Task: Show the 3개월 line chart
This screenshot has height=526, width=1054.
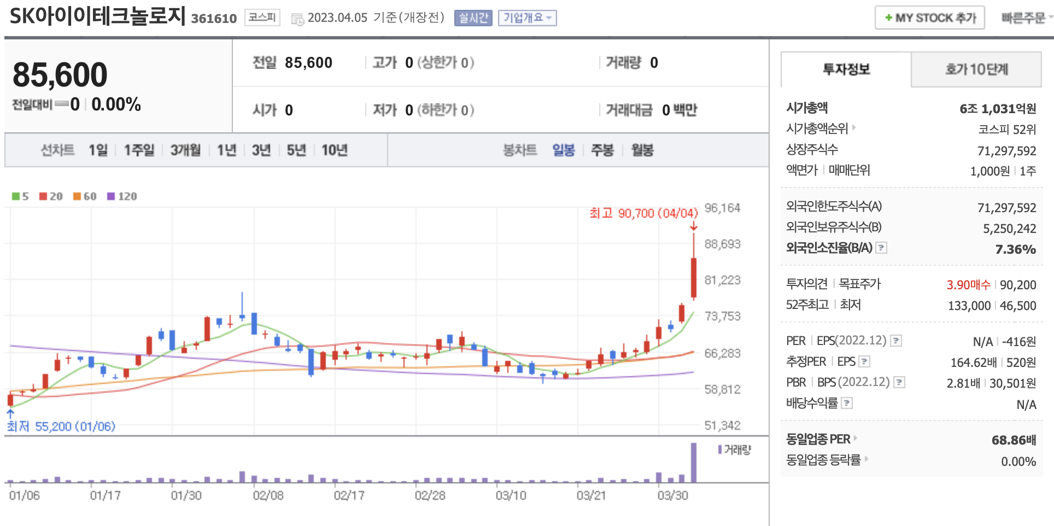Action: click(185, 150)
